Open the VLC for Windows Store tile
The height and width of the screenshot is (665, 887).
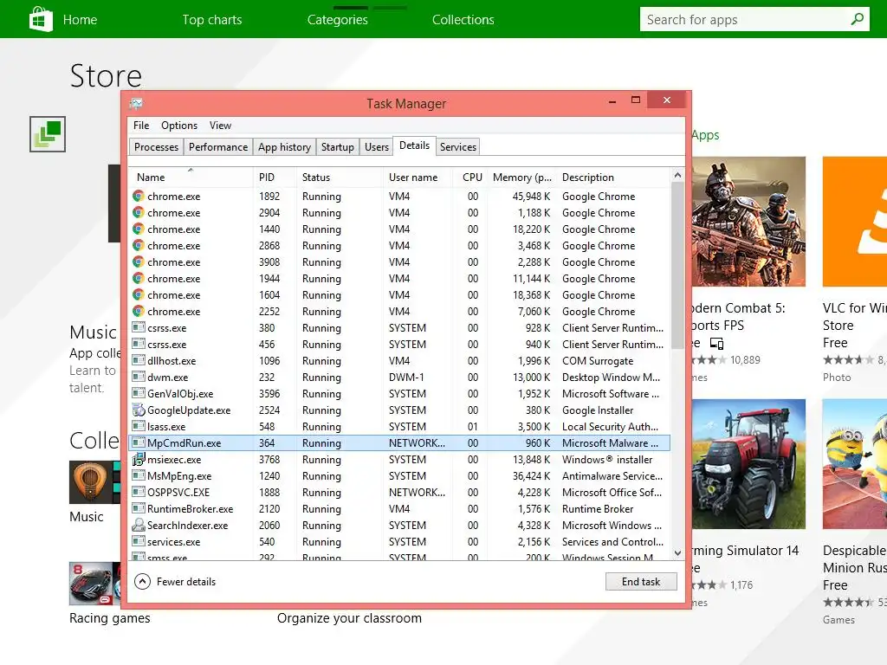[x=855, y=222]
